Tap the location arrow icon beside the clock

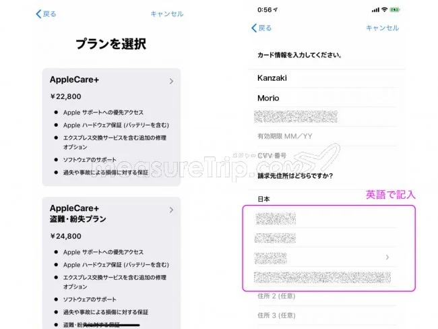pos(276,10)
